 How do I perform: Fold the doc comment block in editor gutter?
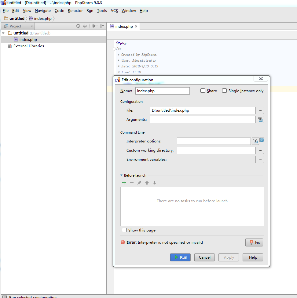coord(114,49)
